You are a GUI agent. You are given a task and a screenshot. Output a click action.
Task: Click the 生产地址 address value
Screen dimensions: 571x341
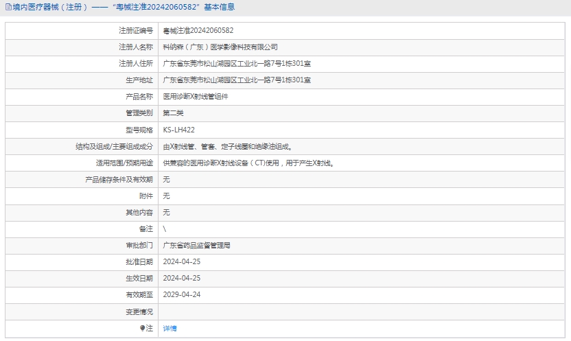[237, 80]
